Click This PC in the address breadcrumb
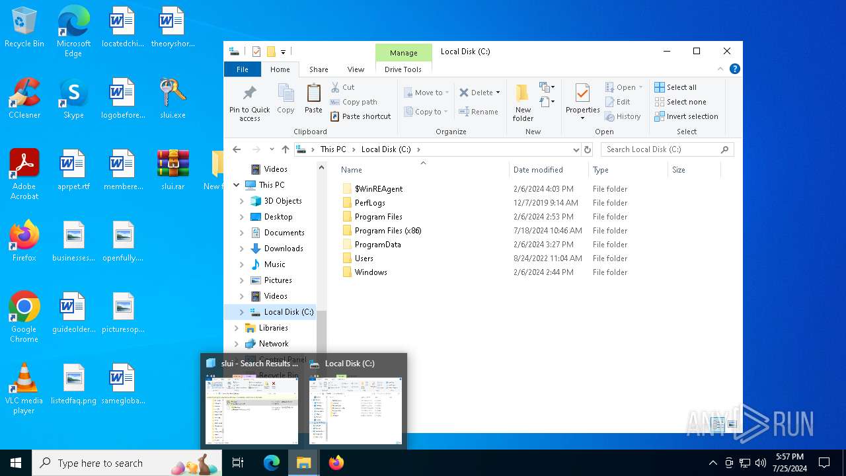This screenshot has width=846, height=476. pyautogui.click(x=333, y=149)
